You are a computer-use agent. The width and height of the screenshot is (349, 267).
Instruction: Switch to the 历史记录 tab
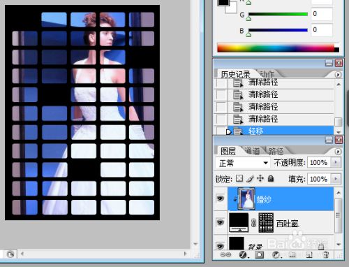click(235, 75)
